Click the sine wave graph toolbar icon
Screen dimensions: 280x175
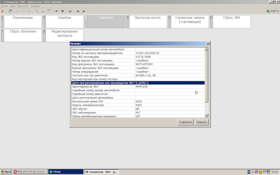coord(37,11)
